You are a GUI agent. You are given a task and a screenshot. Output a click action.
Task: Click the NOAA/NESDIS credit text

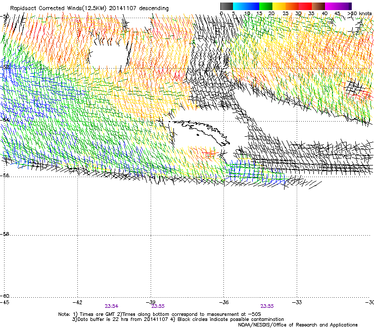pyautogui.click(x=298, y=325)
